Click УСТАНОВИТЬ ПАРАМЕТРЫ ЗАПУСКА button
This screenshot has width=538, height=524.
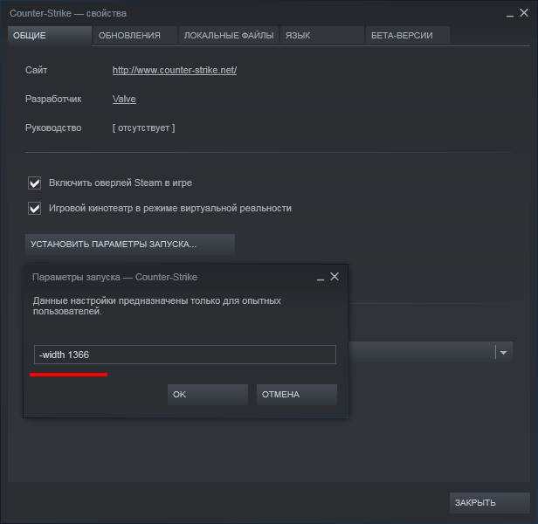pos(130,244)
